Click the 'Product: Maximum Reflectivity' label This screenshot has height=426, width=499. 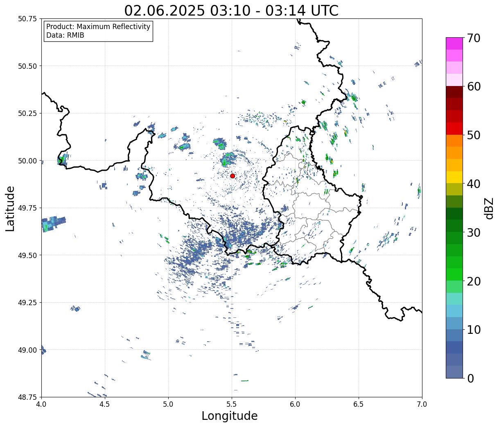(x=98, y=27)
